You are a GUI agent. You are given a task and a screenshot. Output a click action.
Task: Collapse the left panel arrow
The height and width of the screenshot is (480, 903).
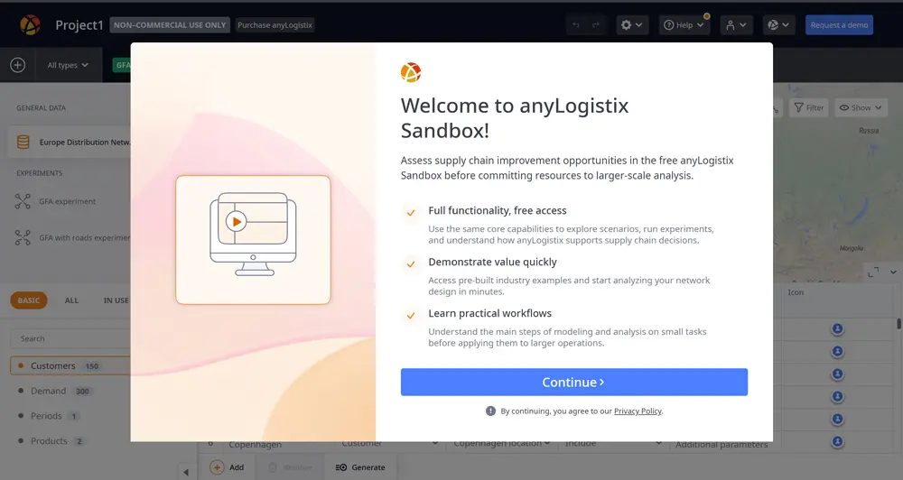[185, 472]
